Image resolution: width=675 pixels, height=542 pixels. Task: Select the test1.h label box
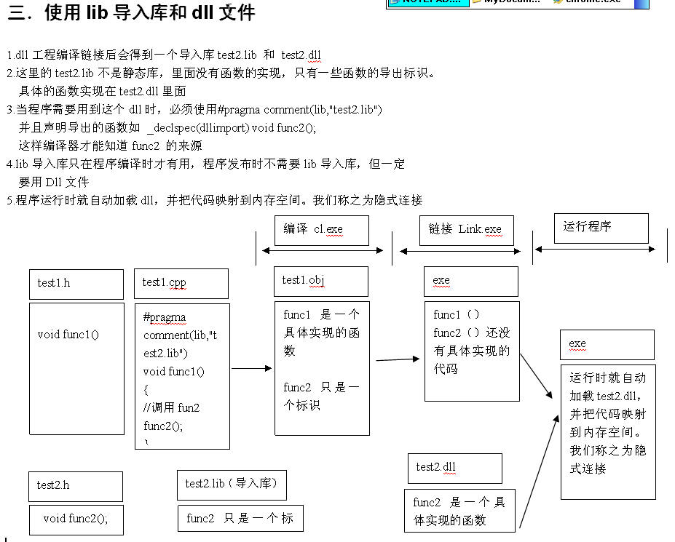coord(76,284)
